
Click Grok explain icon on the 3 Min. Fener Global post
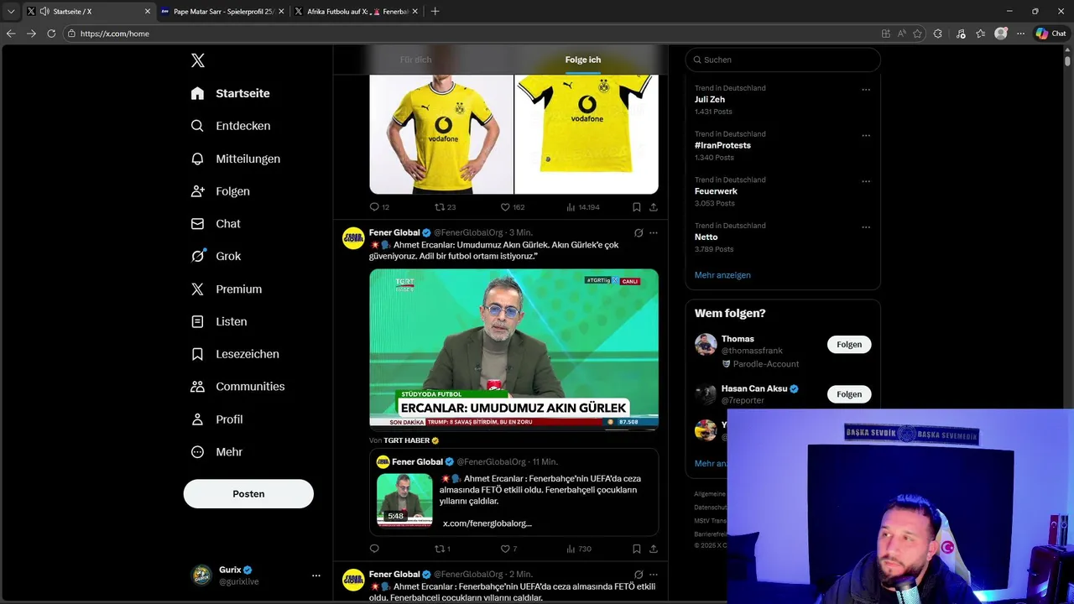point(639,233)
